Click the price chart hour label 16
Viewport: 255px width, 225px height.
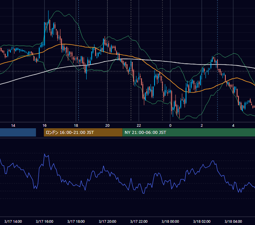pos(45,126)
